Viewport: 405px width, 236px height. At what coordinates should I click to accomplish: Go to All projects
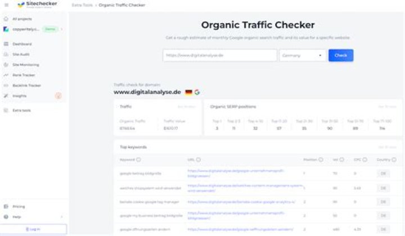22,19
